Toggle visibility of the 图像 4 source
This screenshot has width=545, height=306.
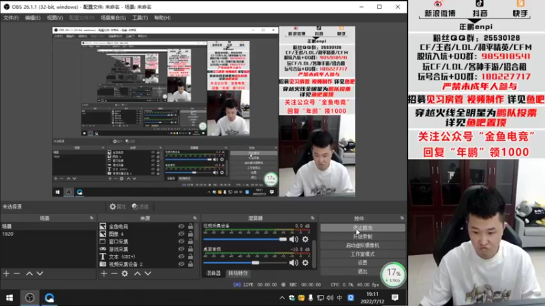pyautogui.click(x=181, y=234)
